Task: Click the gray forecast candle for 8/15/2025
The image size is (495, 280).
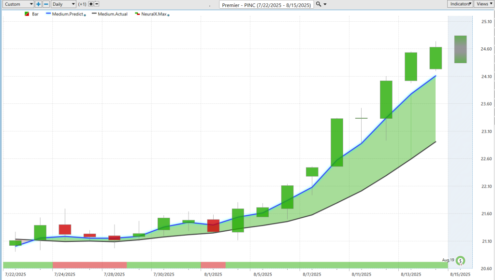Action: (x=460, y=49)
